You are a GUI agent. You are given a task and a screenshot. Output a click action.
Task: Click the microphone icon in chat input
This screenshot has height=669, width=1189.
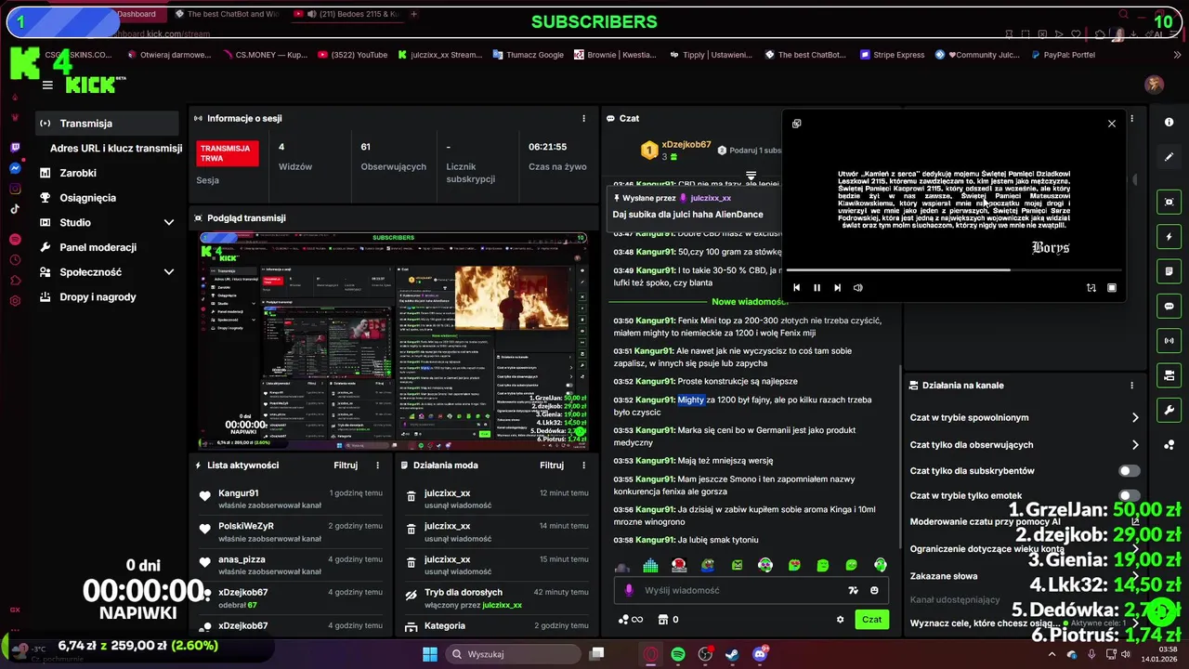(x=629, y=590)
